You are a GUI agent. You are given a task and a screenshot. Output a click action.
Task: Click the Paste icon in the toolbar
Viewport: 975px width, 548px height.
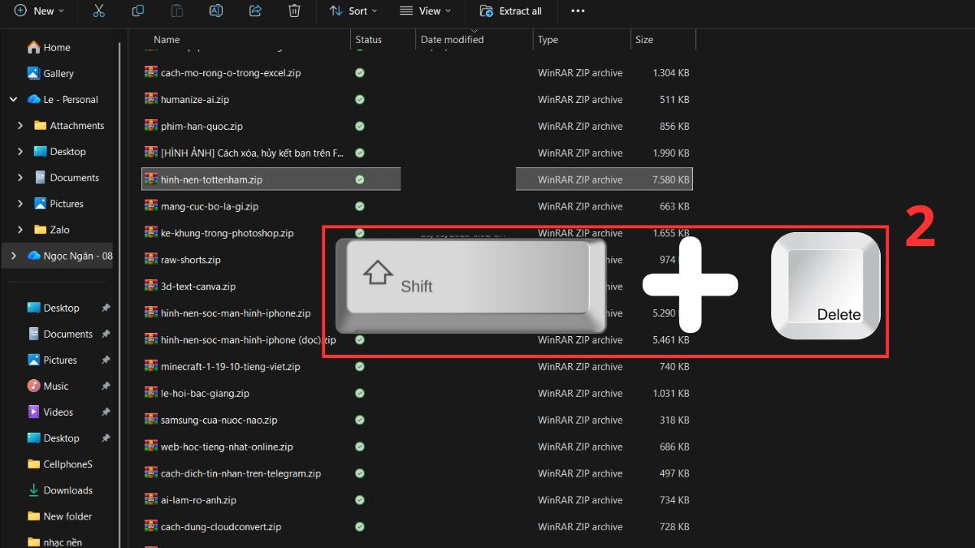tap(176, 11)
